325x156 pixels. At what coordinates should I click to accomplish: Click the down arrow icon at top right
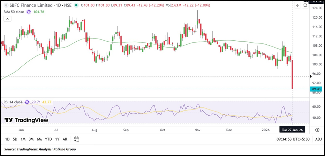297,6
